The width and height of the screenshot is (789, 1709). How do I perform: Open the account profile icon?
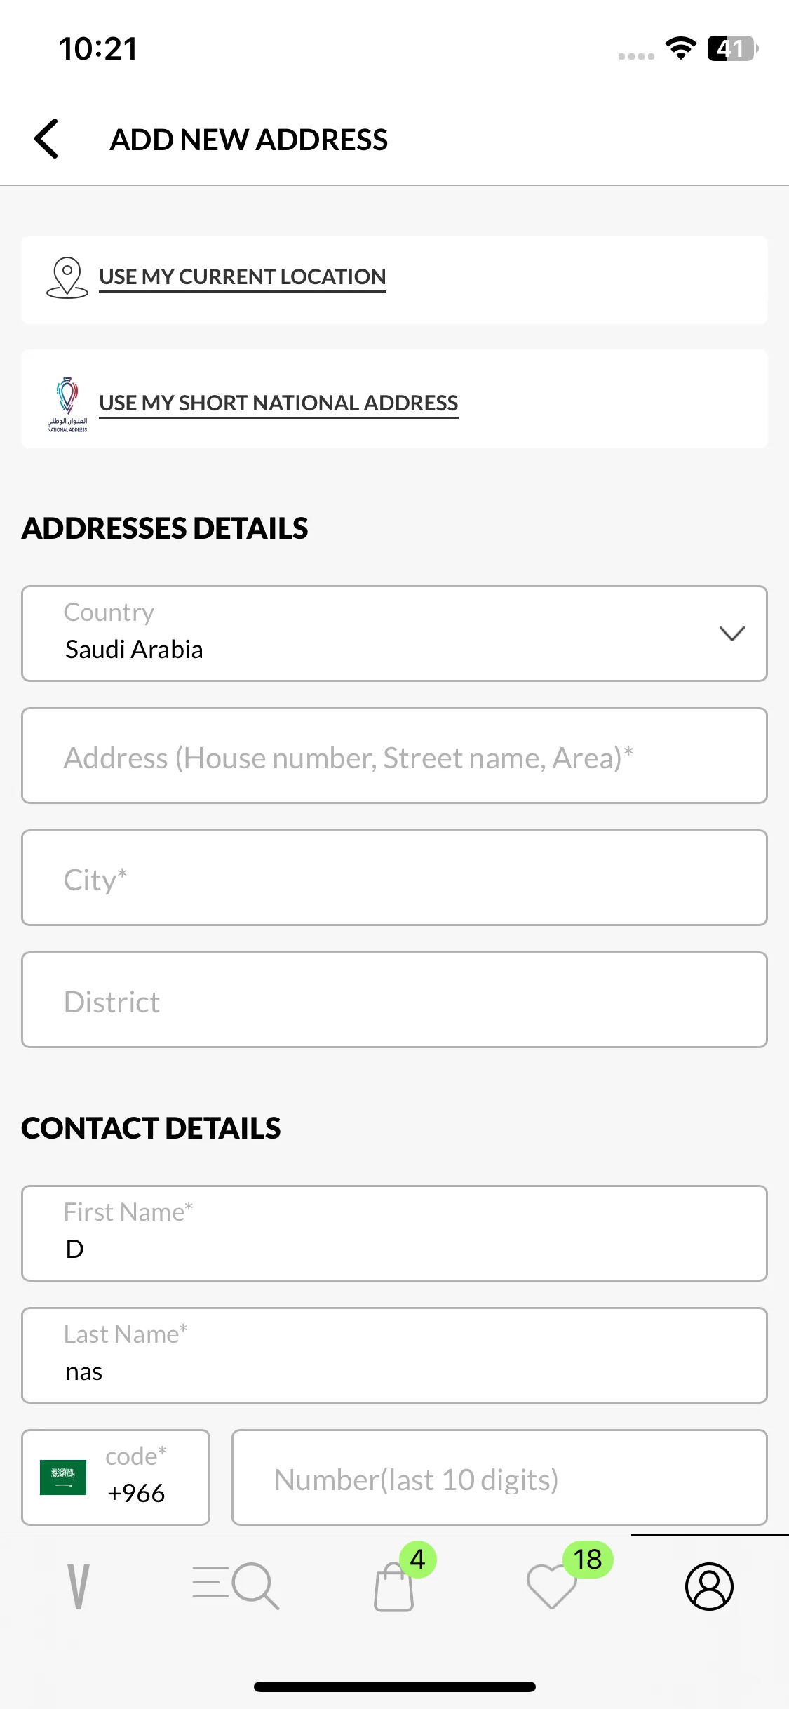(709, 1586)
